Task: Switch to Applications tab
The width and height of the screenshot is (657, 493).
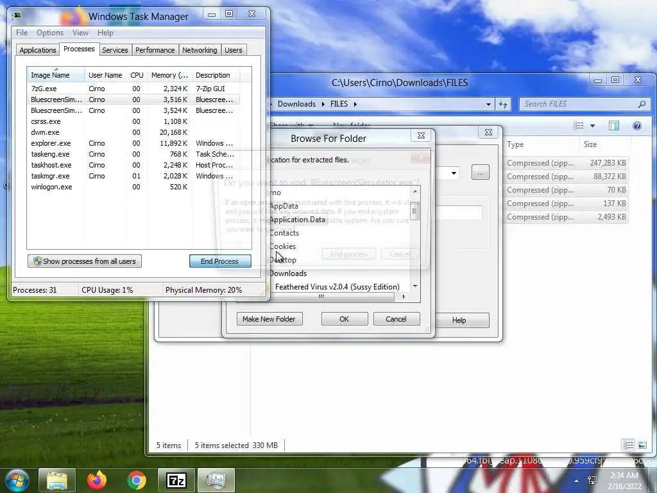Action: click(38, 50)
